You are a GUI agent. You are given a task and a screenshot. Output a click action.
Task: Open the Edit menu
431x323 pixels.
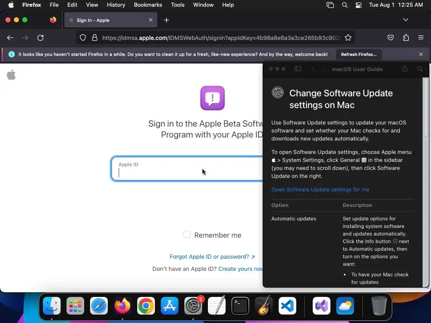(72, 5)
